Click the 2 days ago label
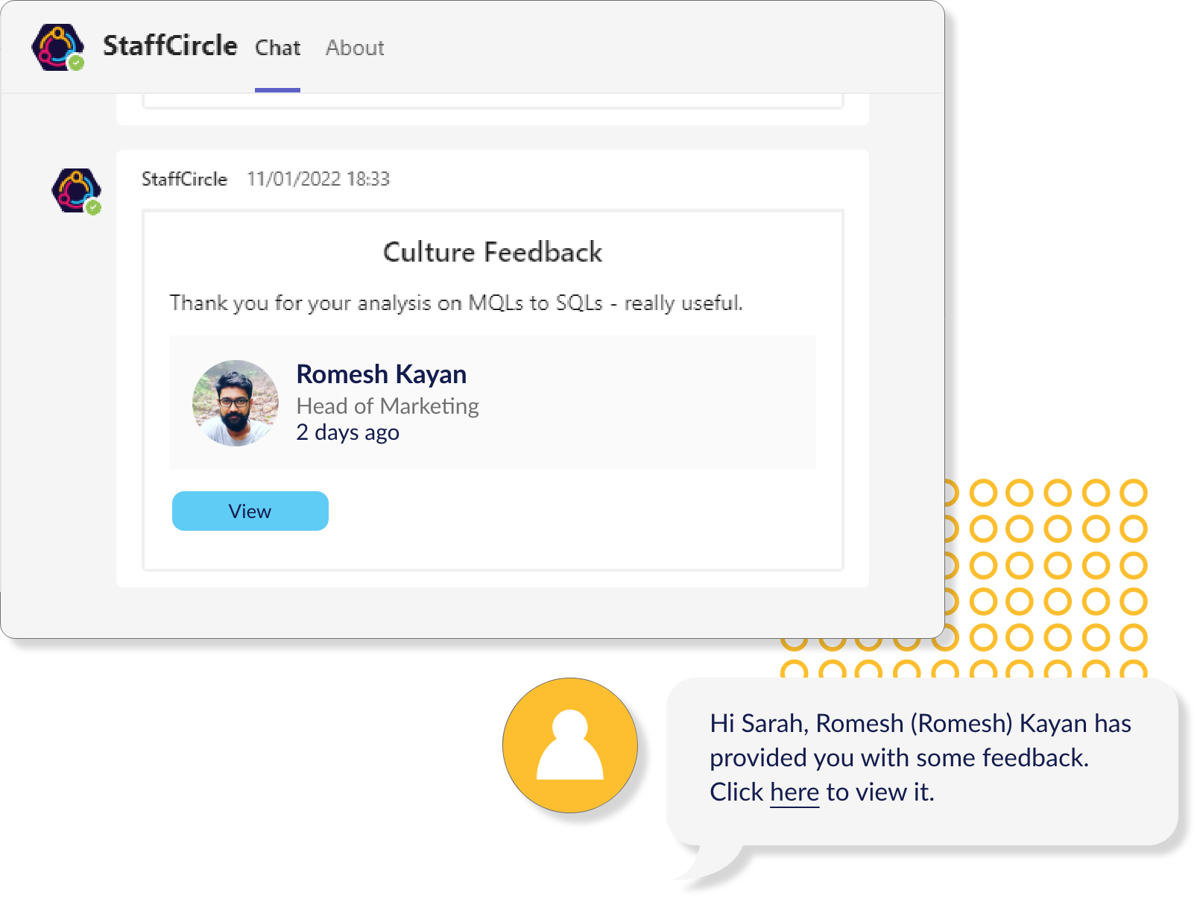Viewport: 1197px width, 899px height. pyautogui.click(x=348, y=432)
